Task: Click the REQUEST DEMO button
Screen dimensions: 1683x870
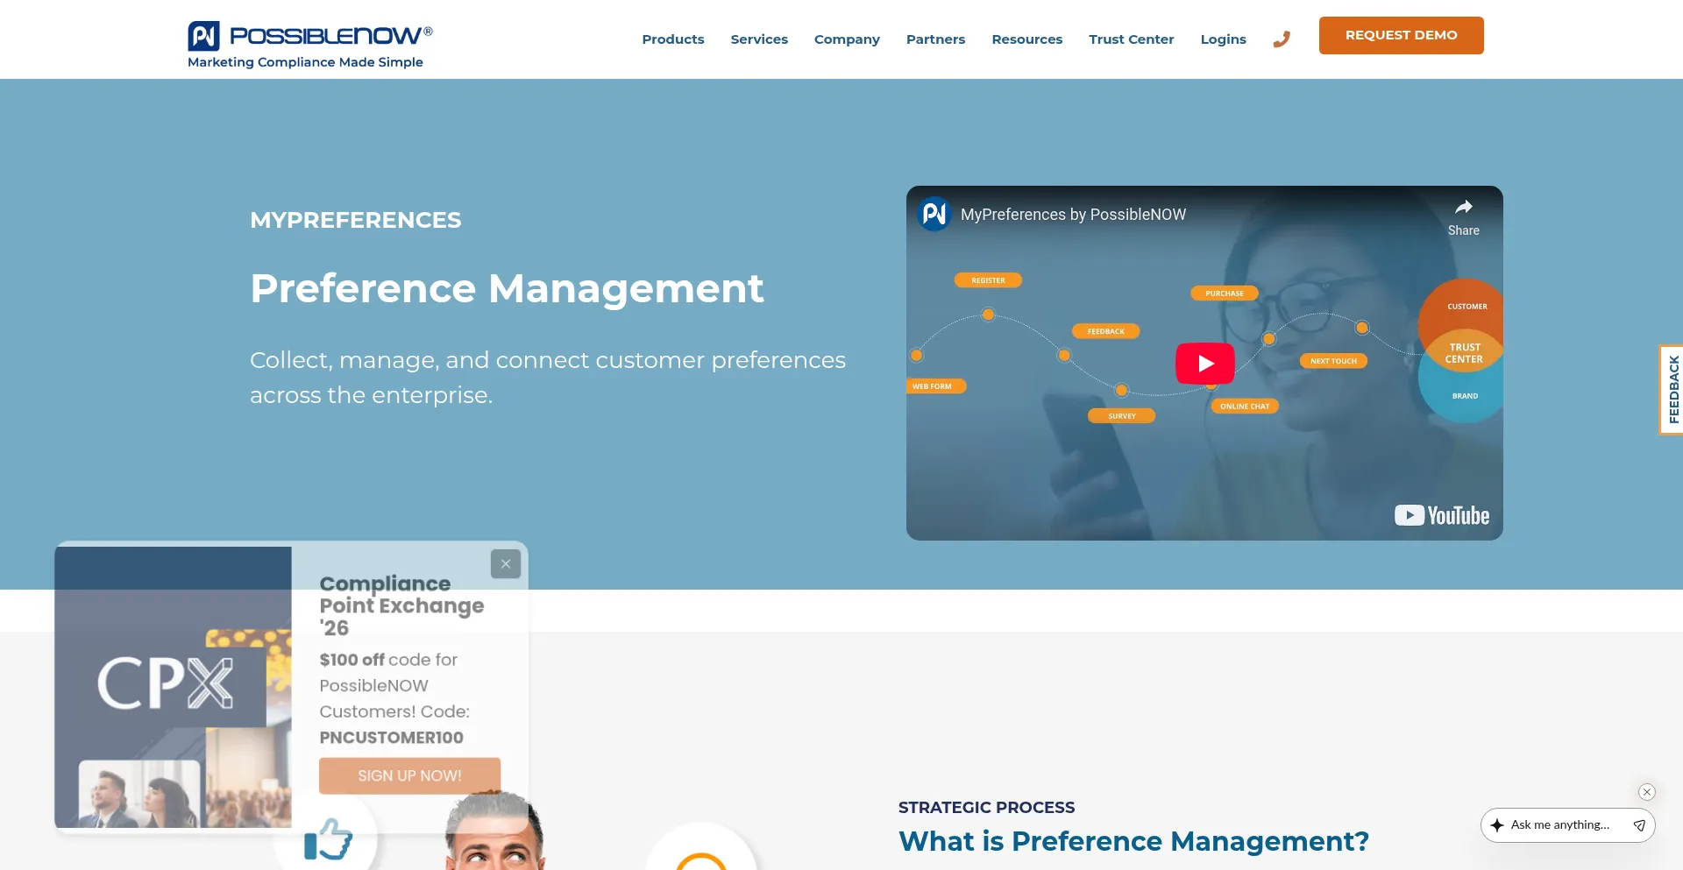Action: point(1400,35)
